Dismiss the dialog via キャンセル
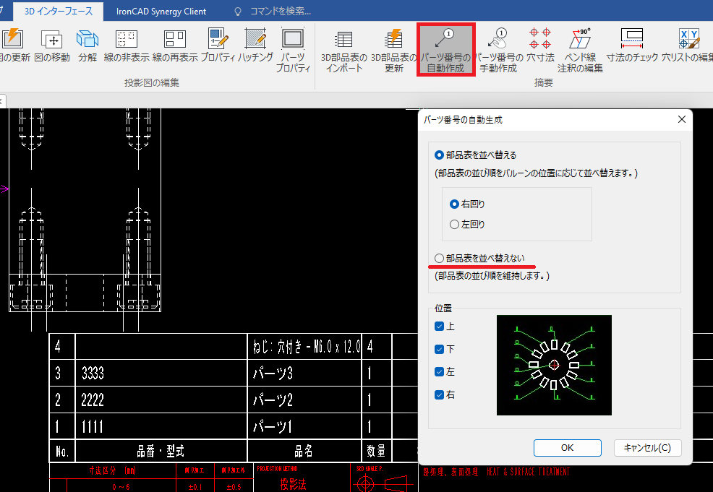This screenshot has height=492, width=713. [647, 447]
